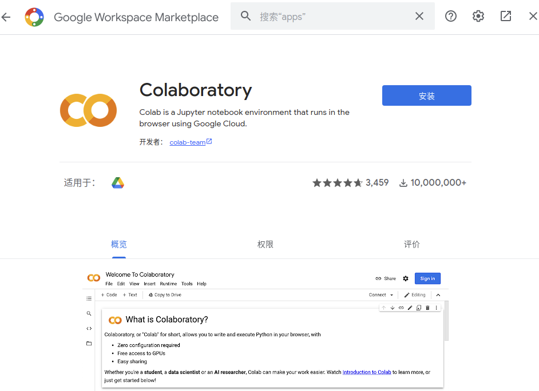
Task: Click the blue 安装 install button
Action: click(x=427, y=95)
